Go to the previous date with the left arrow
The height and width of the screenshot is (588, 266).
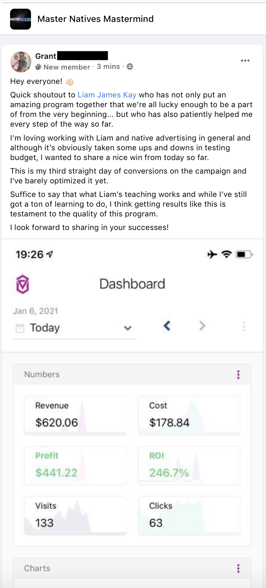(167, 326)
